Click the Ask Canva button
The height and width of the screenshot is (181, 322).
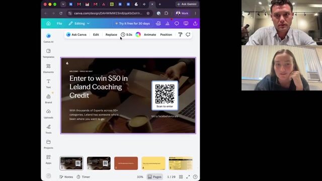76,35
